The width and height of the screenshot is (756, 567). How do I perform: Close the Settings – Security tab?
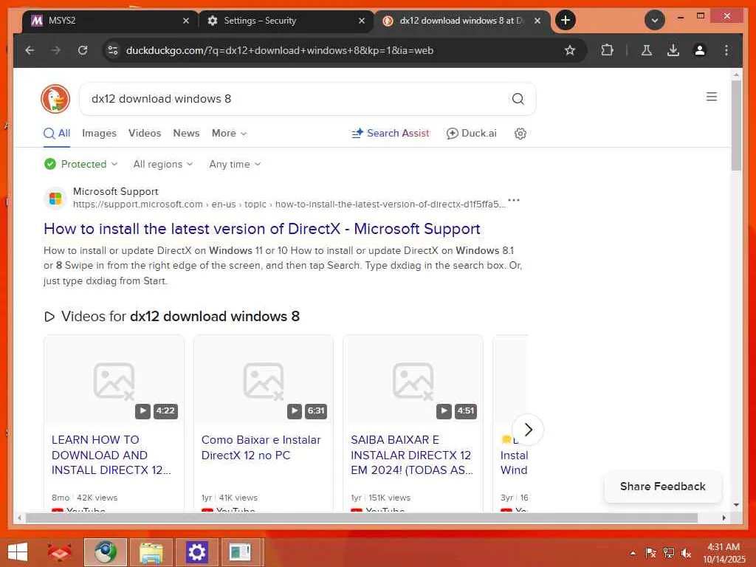click(362, 21)
